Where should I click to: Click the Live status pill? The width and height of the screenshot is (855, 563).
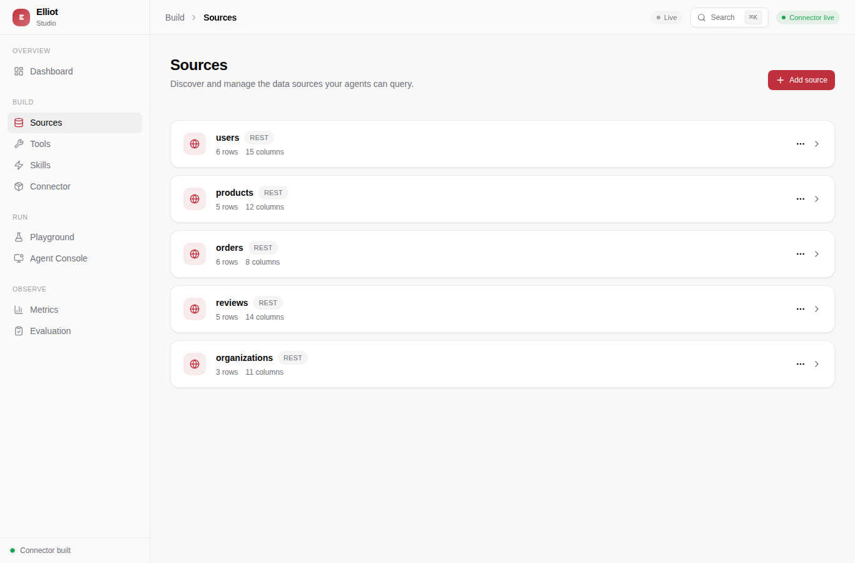667,18
